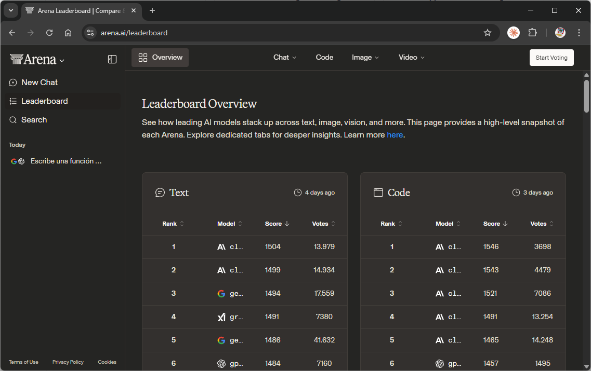Open Terms of Use link
The width and height of the screenshot is (591, 371).
[x=23, y=362]
